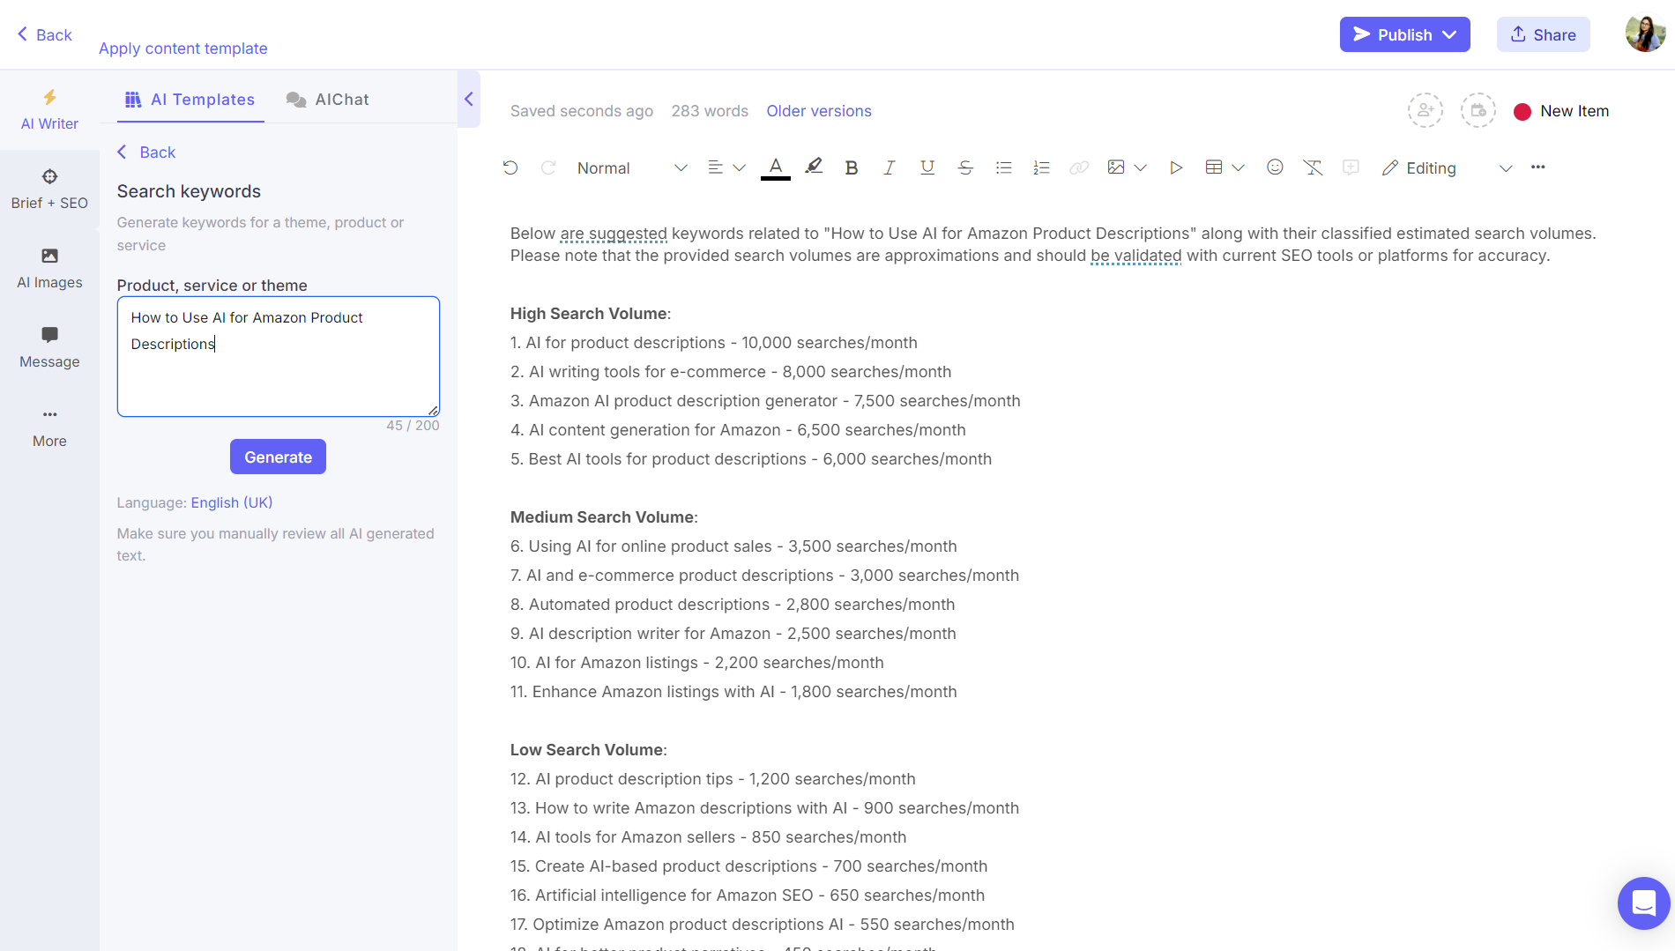The image size is (1675, 951).
Task: Expand the Publish options arrow
Action: coord(1450,34)
